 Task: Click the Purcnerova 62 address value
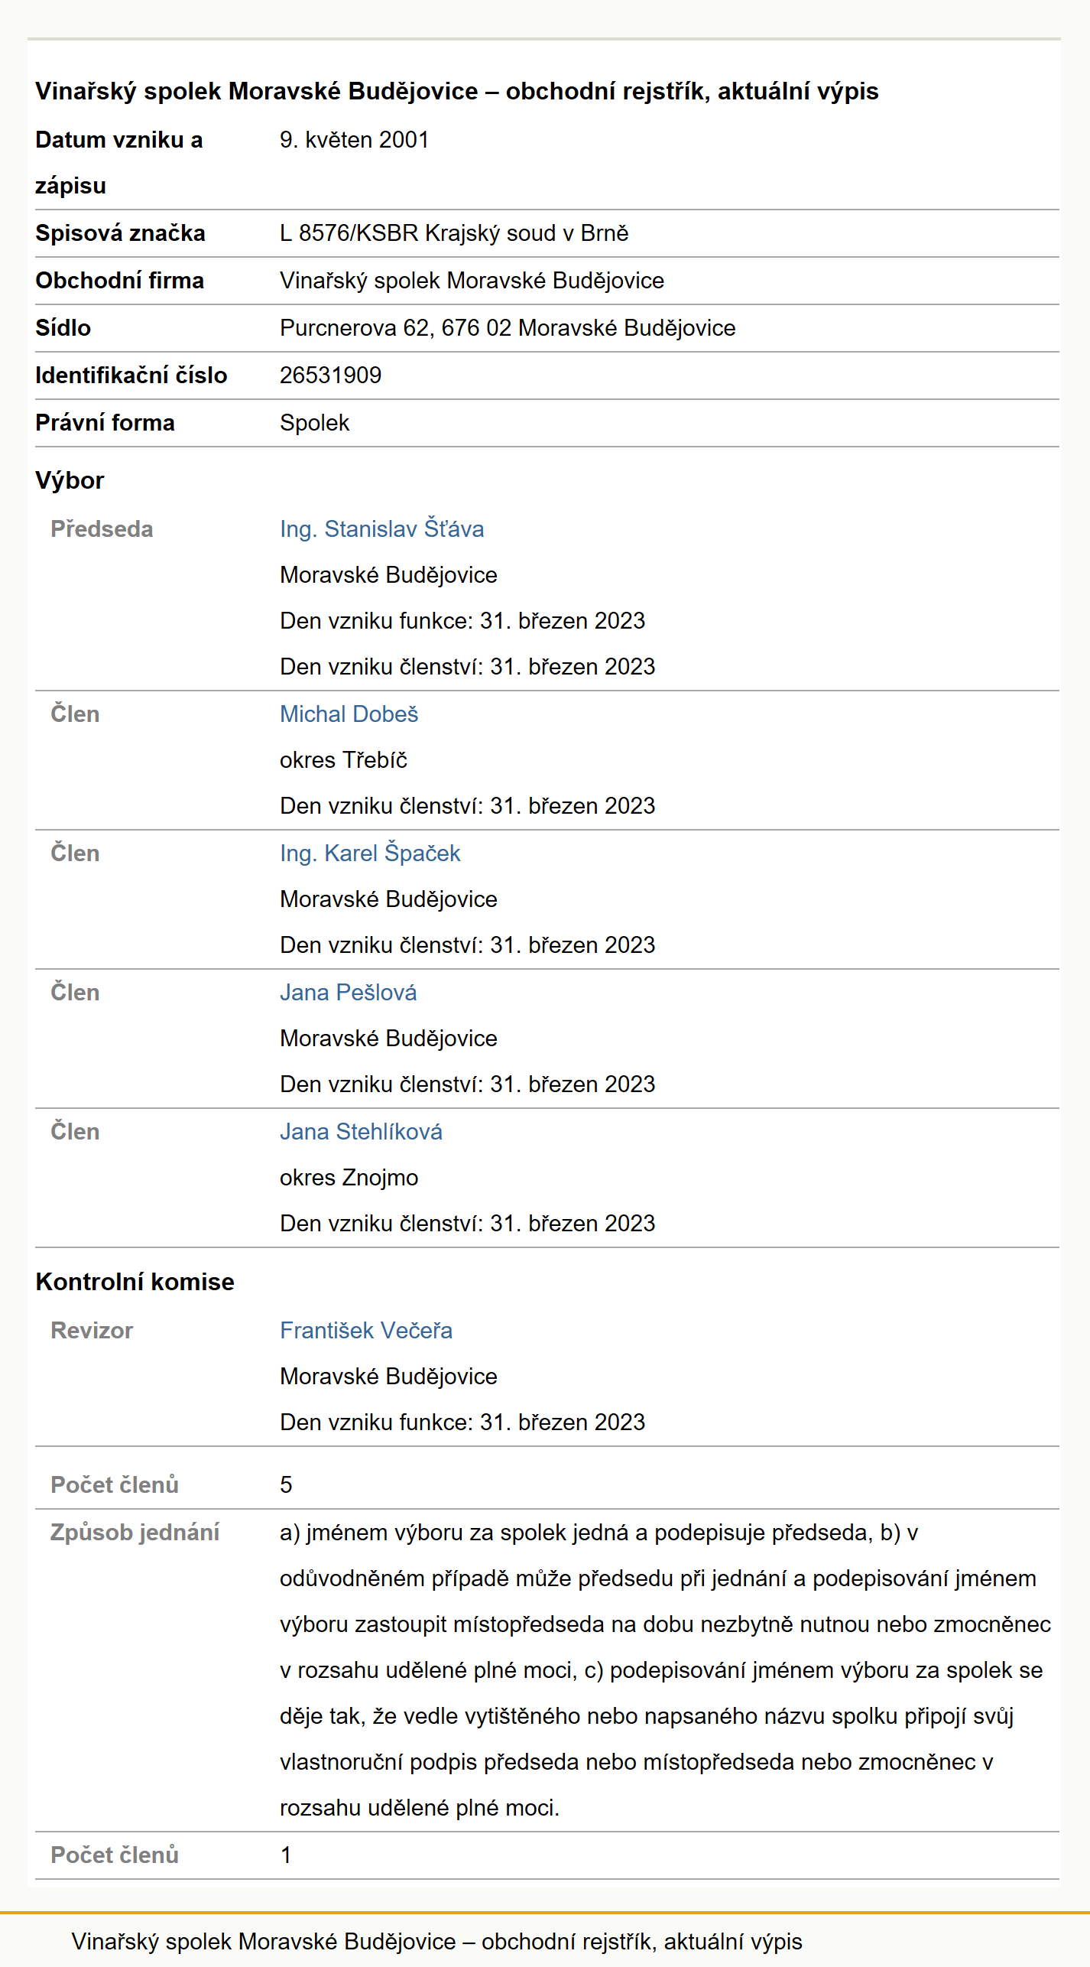tap(508, 328)
